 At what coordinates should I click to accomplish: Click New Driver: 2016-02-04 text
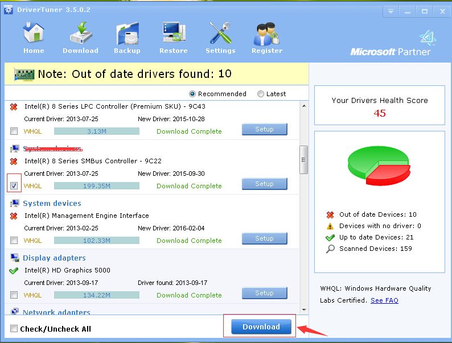coord(171,228)
